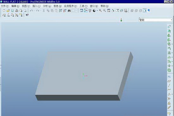Toggle datum points display
The width and height of the screenshot is (174, 116).
click(x=12, y=15)
